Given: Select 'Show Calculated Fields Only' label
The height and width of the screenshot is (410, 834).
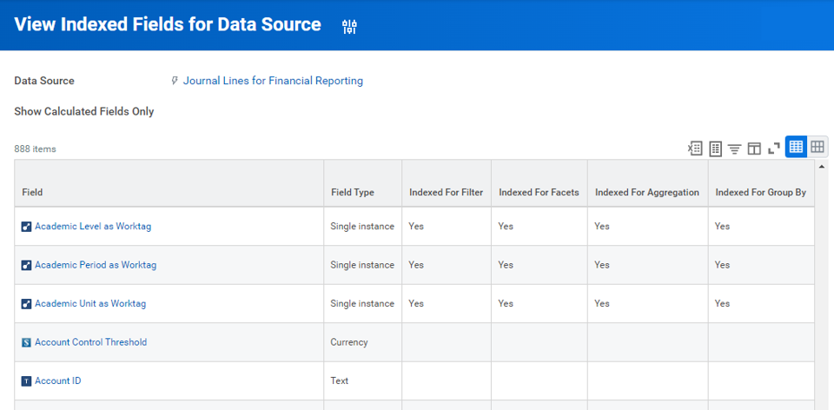Looking at the screenshot, I should 84,112.
